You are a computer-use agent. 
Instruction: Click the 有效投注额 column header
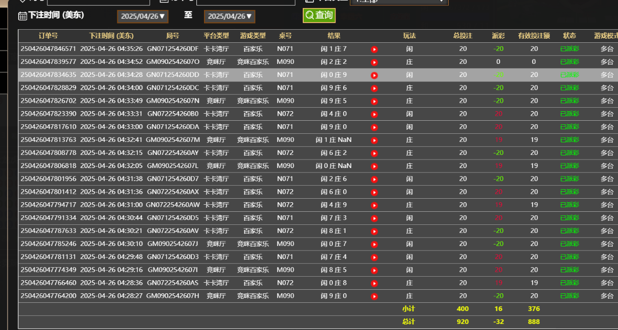point(534,36)
